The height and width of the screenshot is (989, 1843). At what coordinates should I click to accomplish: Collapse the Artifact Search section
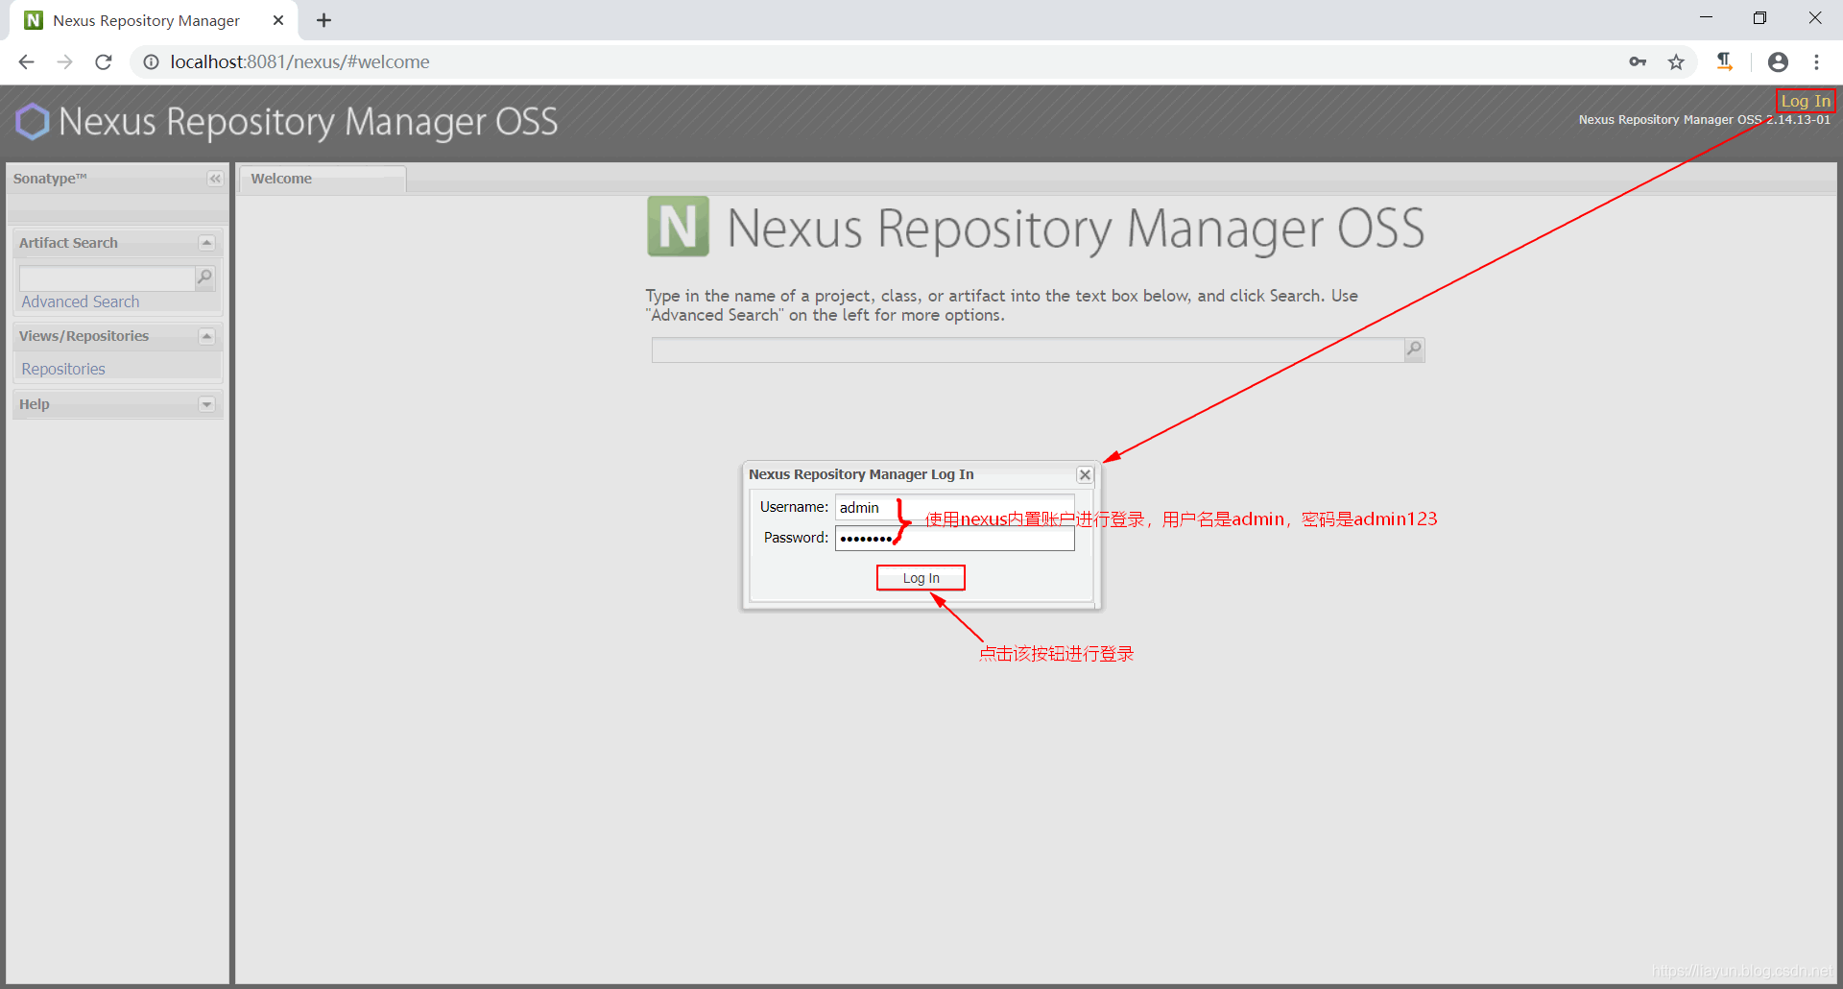206,243
